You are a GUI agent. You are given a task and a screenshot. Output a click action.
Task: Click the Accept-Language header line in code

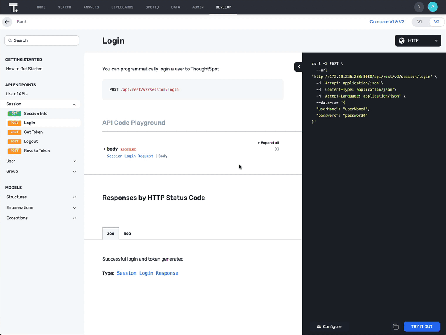point(361,96)
